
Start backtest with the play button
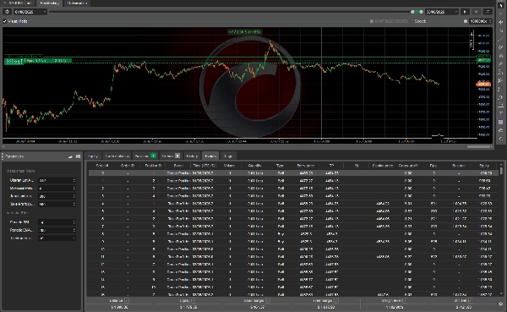coord(465,12)
